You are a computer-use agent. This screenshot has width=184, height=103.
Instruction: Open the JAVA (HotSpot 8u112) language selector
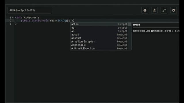29,10
